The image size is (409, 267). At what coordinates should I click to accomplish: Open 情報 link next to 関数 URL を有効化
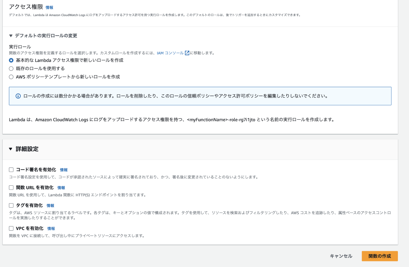61,188
